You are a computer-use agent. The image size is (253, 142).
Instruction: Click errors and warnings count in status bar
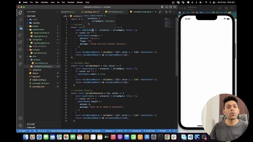point(42,131)
